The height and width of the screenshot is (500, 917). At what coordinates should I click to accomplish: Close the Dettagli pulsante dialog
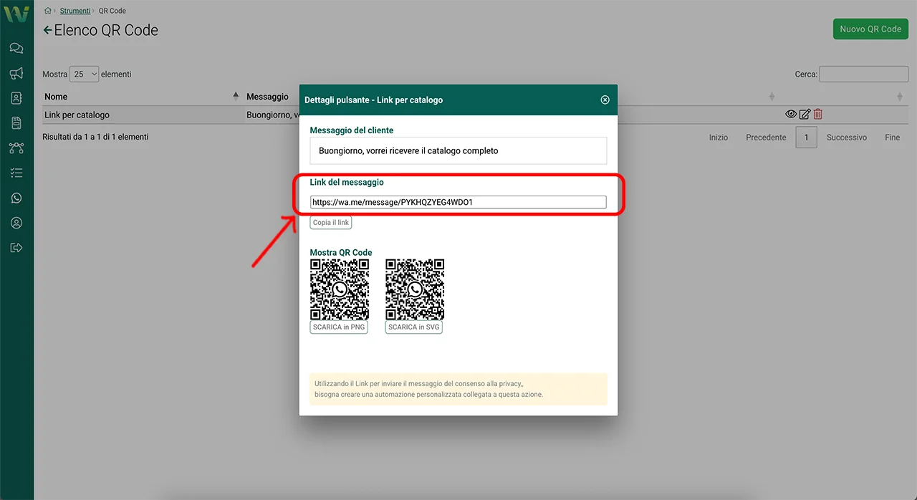(605, 100)
